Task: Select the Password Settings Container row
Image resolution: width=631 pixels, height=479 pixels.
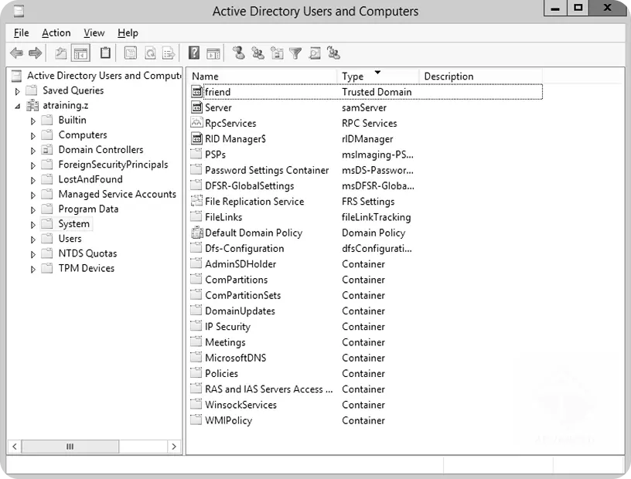Action: [x=267, y=170]
